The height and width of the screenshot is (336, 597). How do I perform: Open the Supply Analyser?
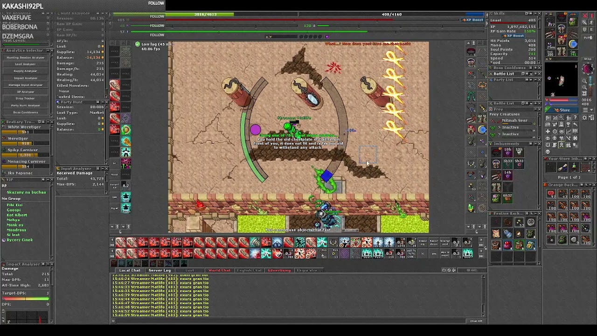25,71
